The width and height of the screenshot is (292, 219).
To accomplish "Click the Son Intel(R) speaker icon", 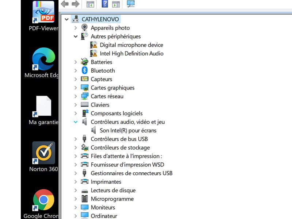I will [94, 130].
